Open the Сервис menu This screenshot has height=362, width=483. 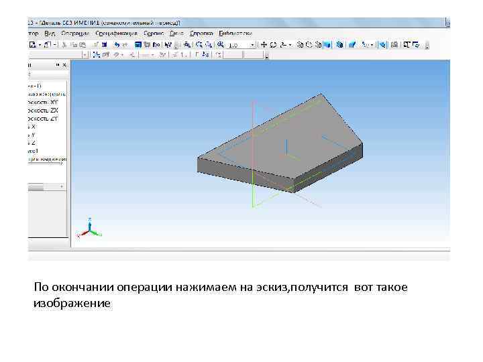point(154,34)
